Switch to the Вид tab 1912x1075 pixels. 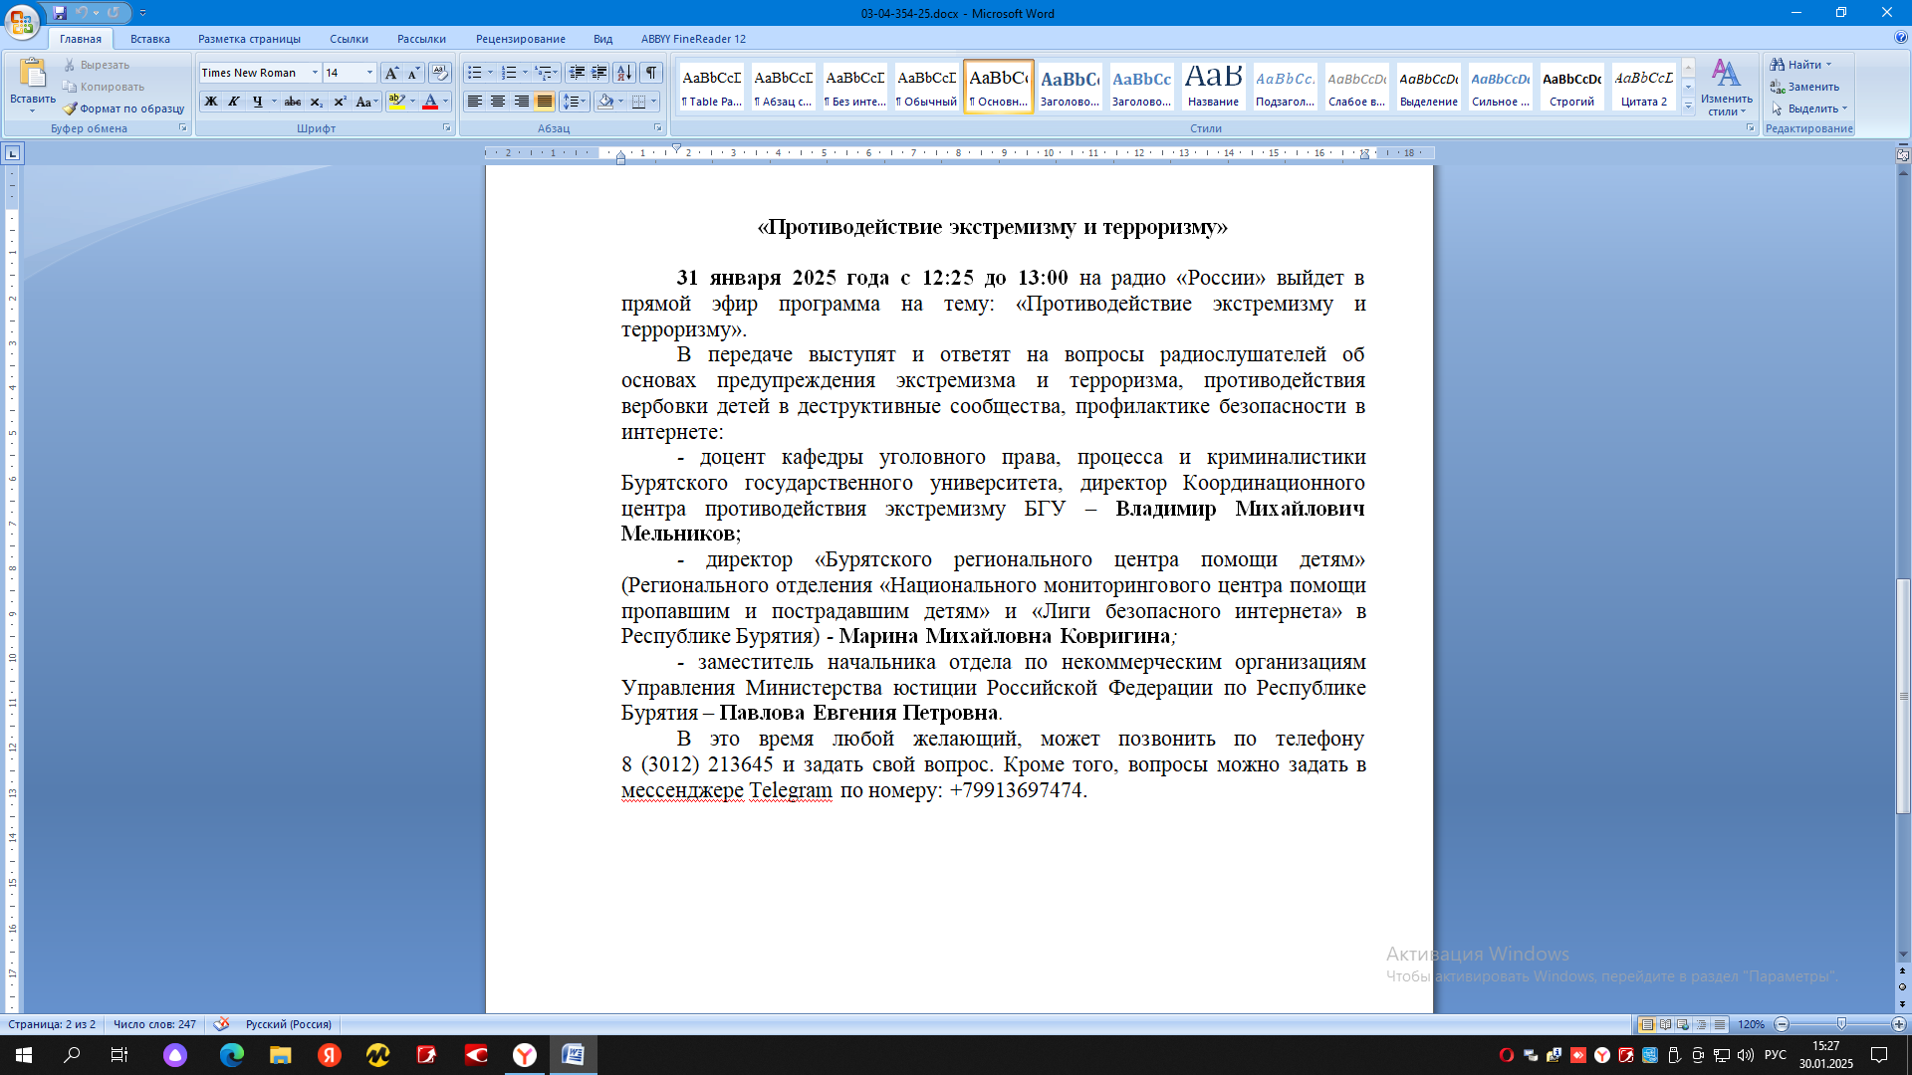click(x=603, y=39)
